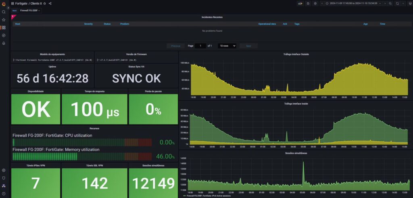Click the Cliente X dashboard title
Viewport: 413px width, 198px height.
pyautogui.click(x=36, y=3)
